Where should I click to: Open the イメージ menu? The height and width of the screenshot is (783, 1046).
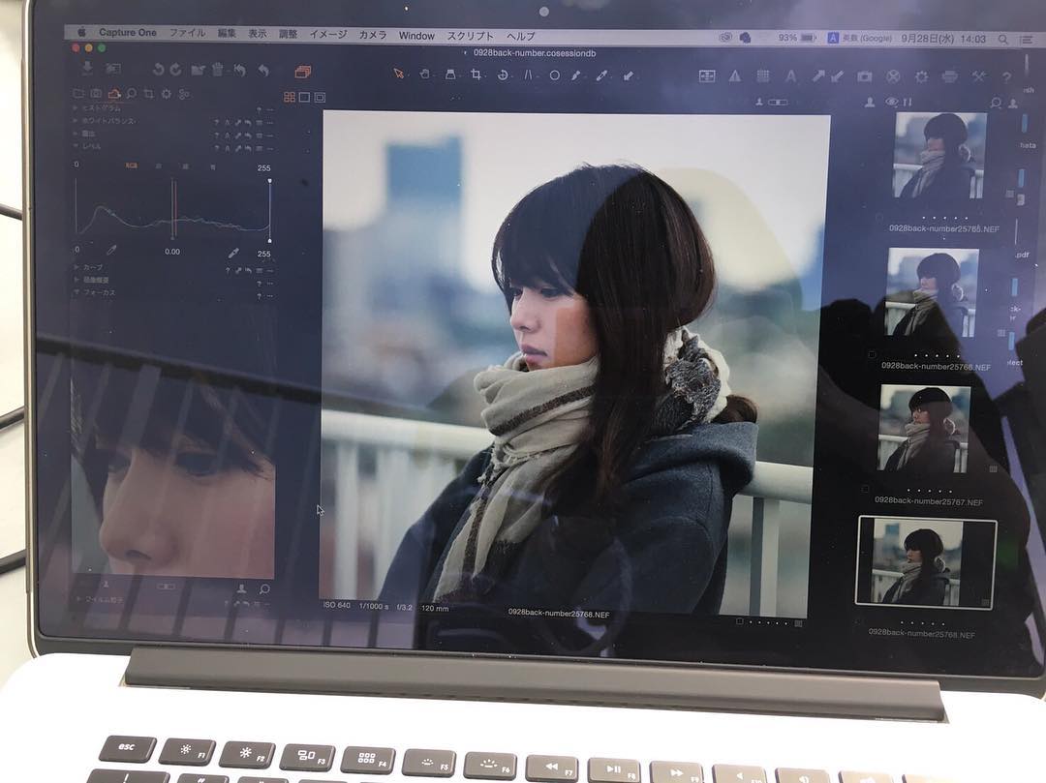click(327, 34)
